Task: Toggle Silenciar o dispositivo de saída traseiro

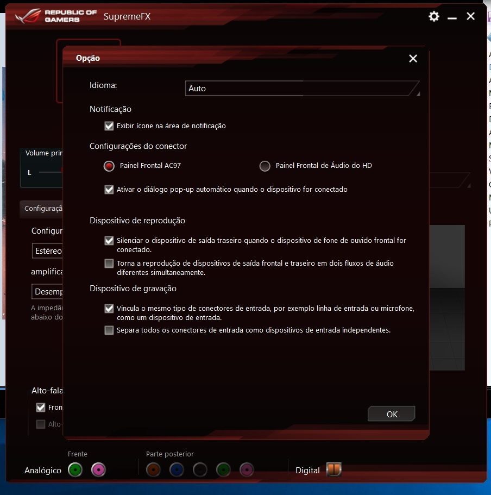Action: click(109, 241)
